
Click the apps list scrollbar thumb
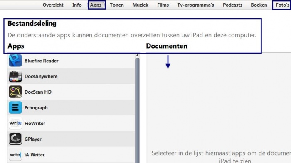(137, 110)
